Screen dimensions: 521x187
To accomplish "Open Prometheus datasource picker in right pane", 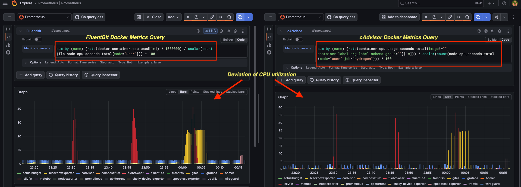I will point(301,17).
